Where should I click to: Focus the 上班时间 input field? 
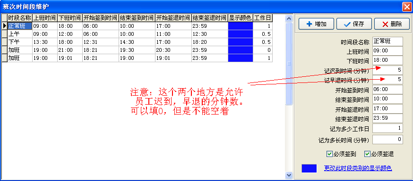[x=387, y=51]
